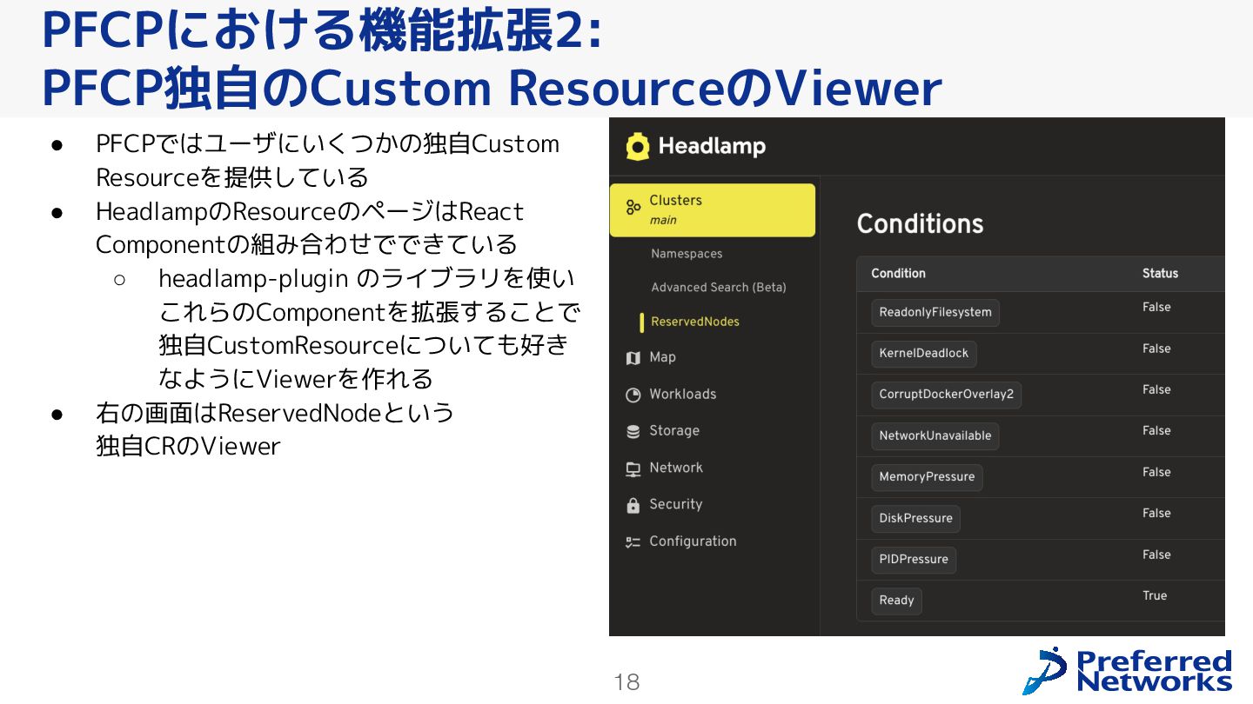Open the Map section label
The image size is (1253, 704).
tap(662, 357)
